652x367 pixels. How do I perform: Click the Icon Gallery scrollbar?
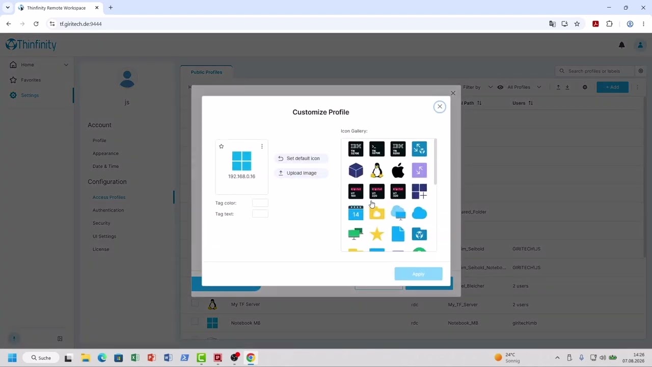click(435, 162)
